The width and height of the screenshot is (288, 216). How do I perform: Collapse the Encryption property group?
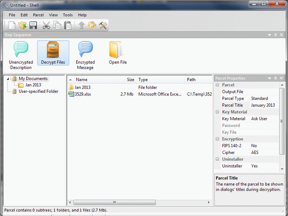217,139
